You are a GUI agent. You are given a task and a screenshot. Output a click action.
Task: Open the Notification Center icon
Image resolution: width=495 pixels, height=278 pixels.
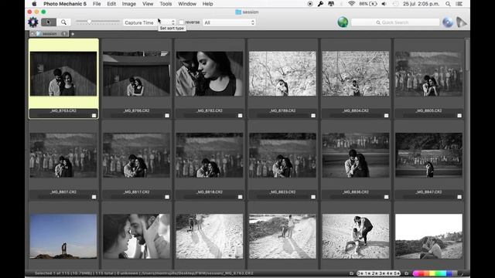(459, 4)
